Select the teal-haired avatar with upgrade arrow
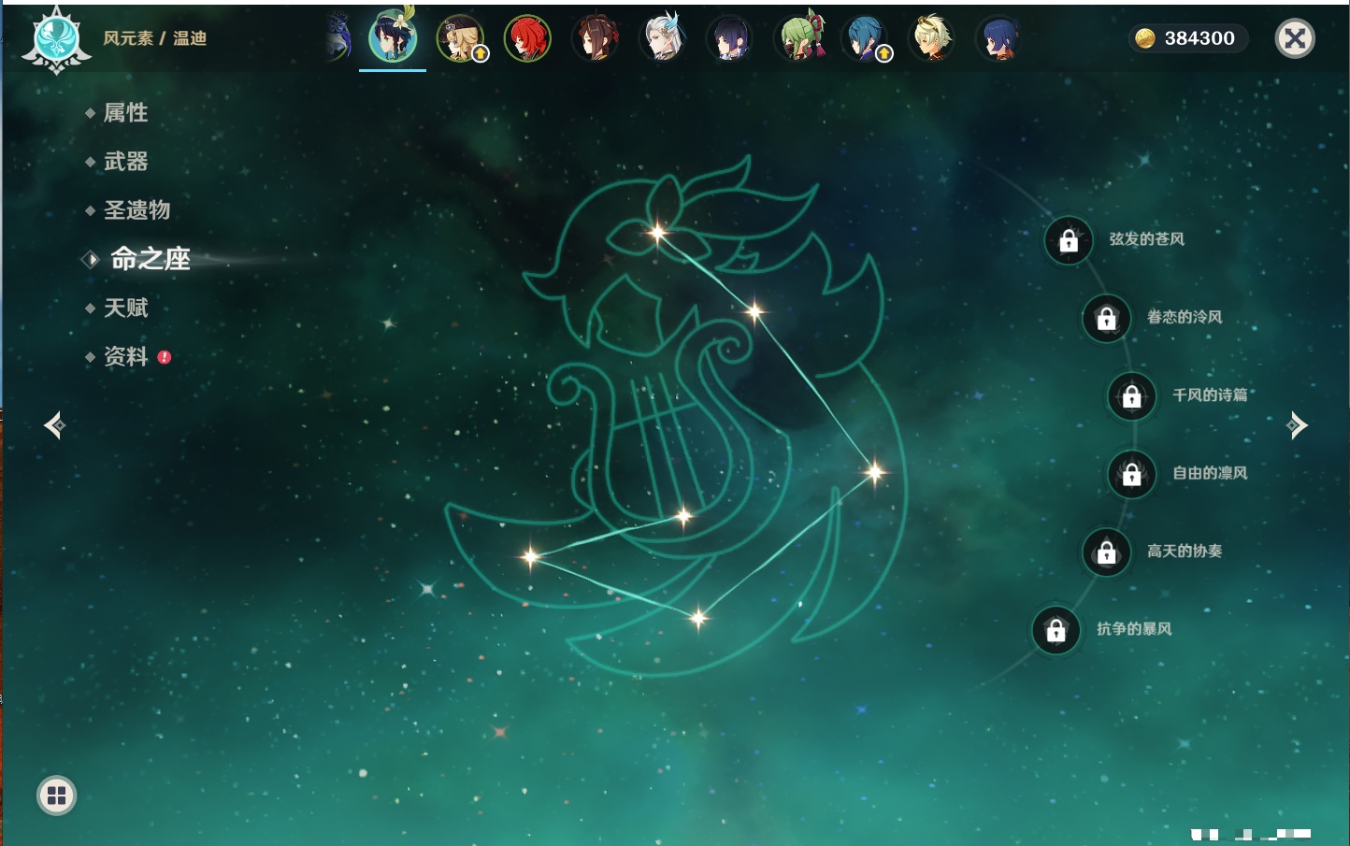This screenshot has height=846, width=1350. (866, 38)
